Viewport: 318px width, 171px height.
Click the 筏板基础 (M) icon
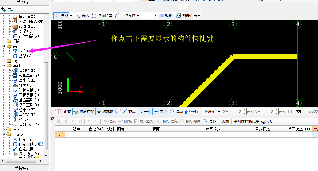pos(15,75)
